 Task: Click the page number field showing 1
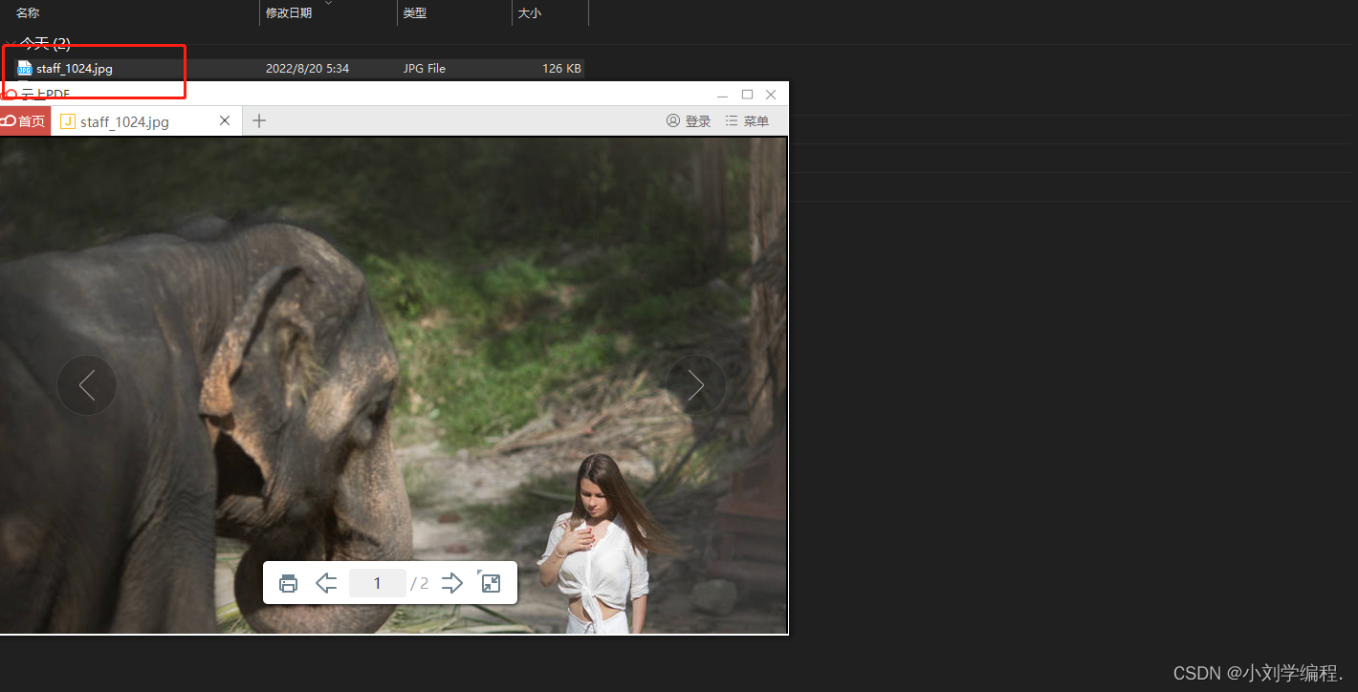pyautogui.click(x=377, y=583)
